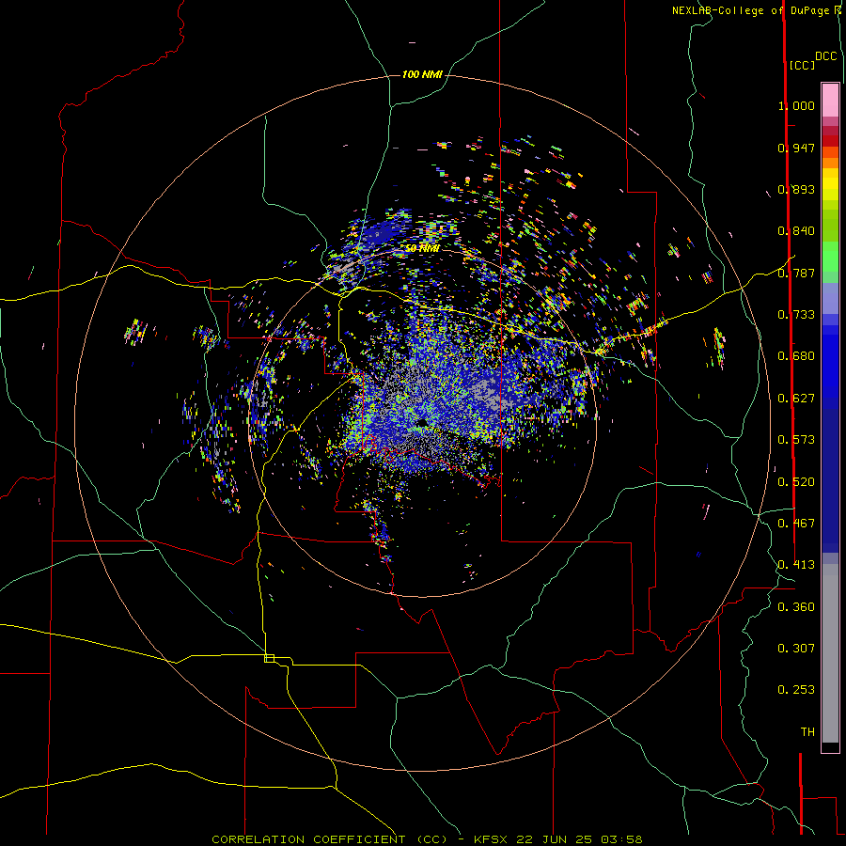Pick the pink segment of the color bar
The width and height of the screenshot is (846, 846).
click(x=830, y=100)
